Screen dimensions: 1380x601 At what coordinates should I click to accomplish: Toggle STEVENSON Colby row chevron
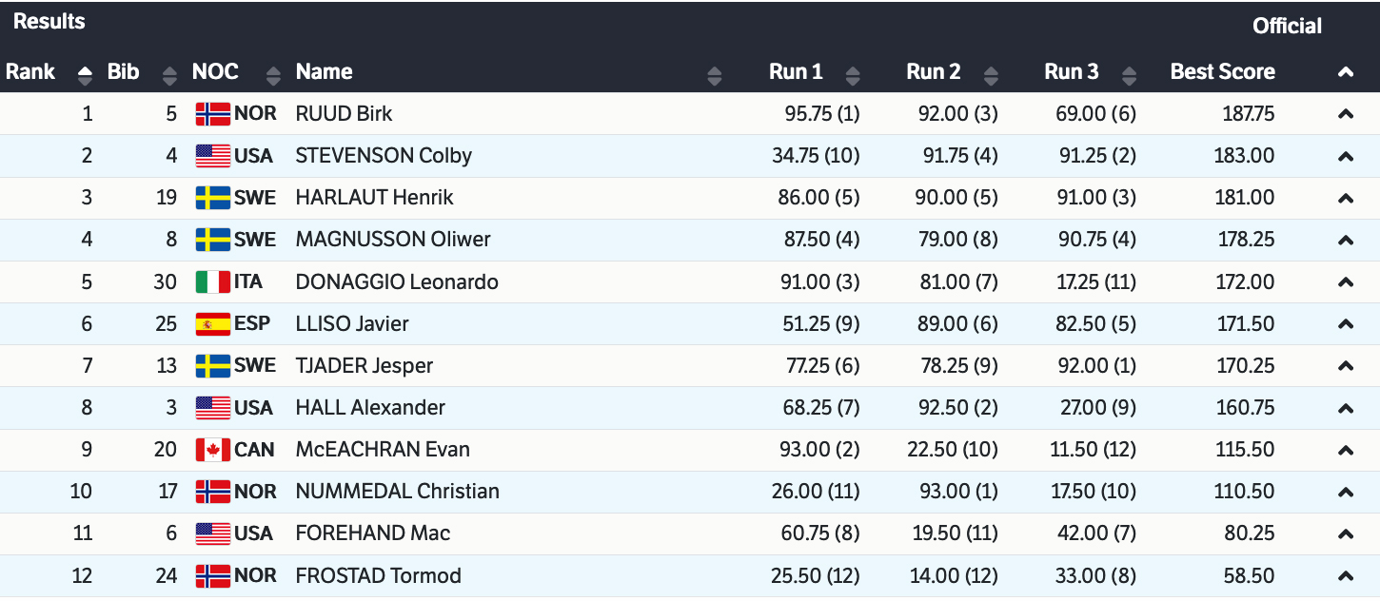point(1345,156)
